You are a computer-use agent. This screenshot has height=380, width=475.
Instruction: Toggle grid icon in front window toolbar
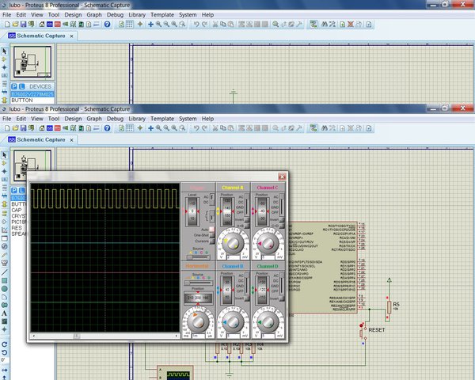129,128
